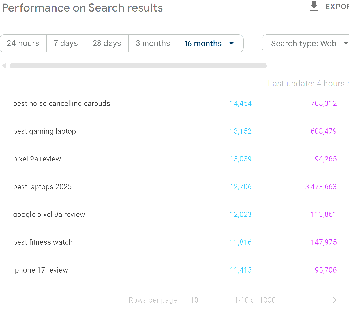Viewport: 349px width, 315px height.
Task: Open google pixel 9a review query
Action: [49, 214]
